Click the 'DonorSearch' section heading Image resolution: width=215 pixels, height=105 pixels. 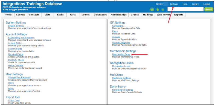[x=118, y=87]
